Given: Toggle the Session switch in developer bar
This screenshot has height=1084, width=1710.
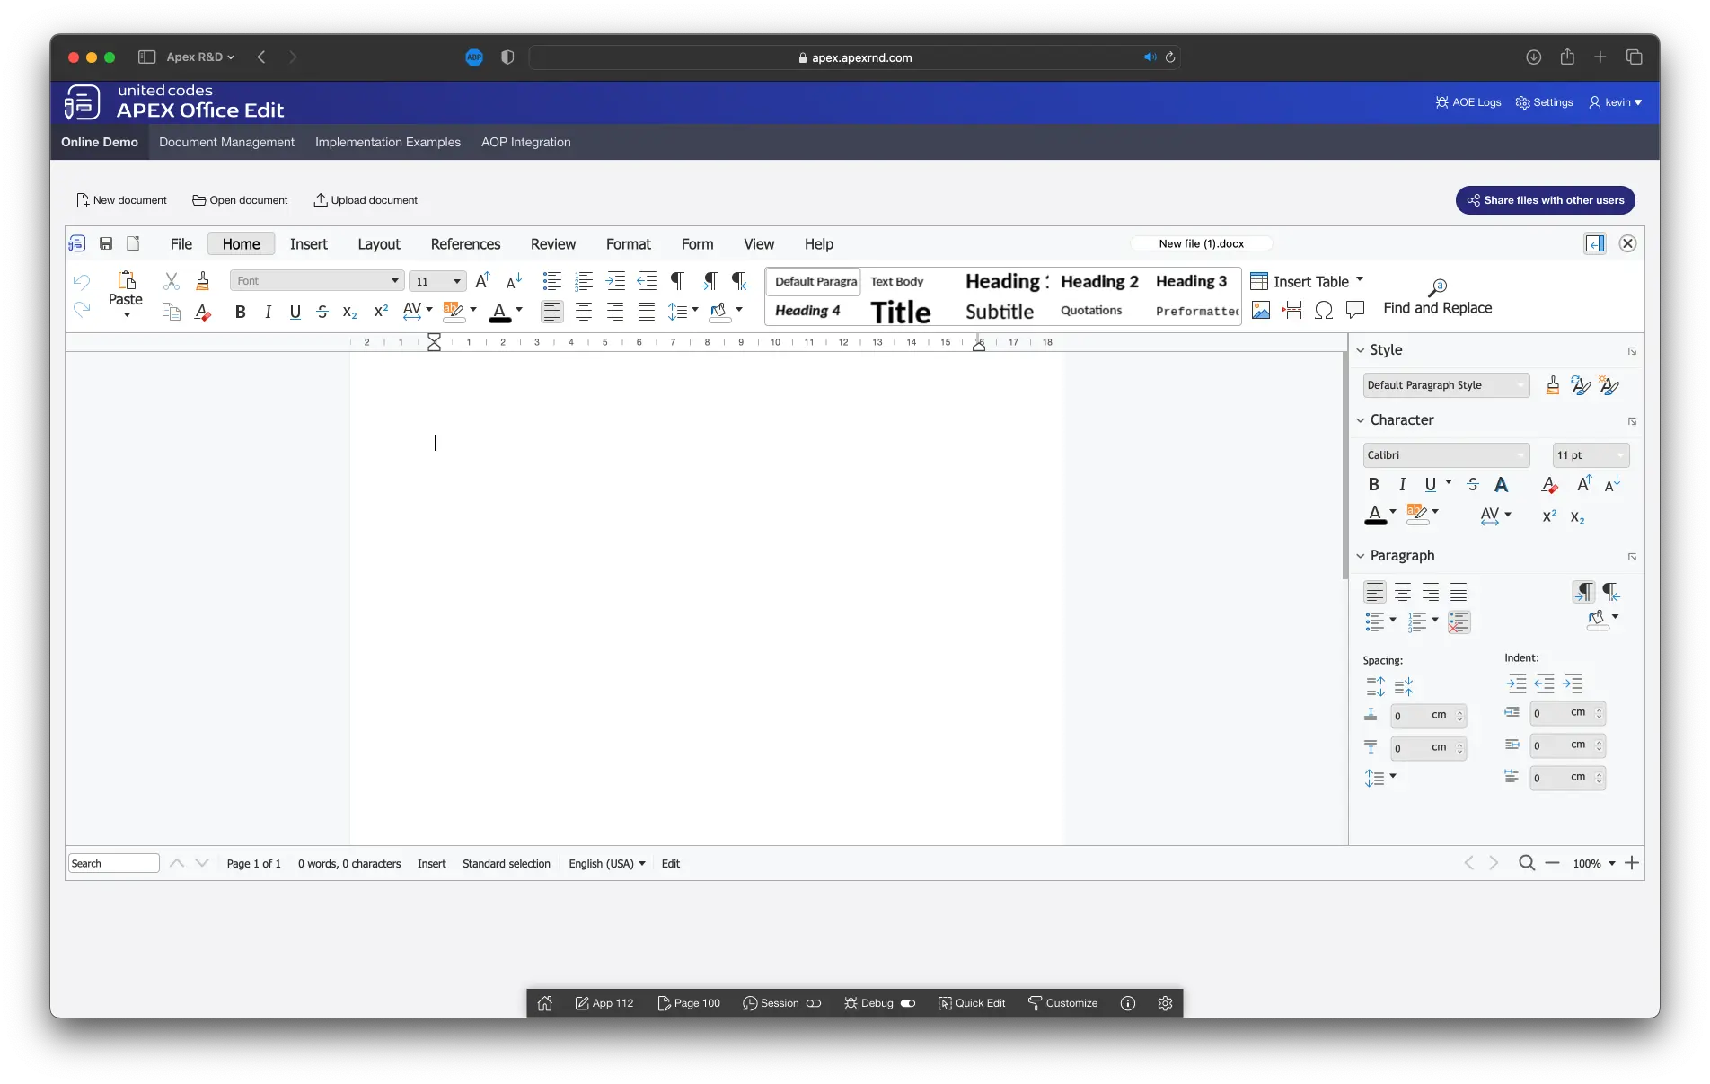Looking at the screenshot, I should pos(814,1003).
